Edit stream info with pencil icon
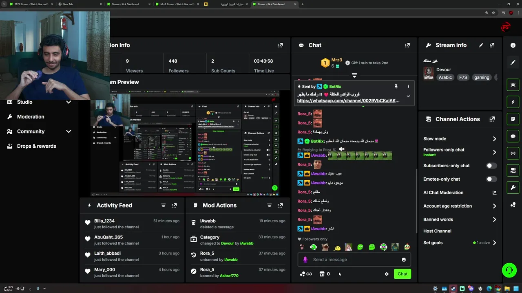Viewport: 522px width, 293px height. tap(481, 45)
